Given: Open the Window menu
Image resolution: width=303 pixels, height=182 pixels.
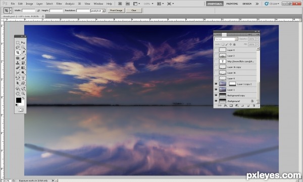Looking at the screenshot, I should 98,4.
